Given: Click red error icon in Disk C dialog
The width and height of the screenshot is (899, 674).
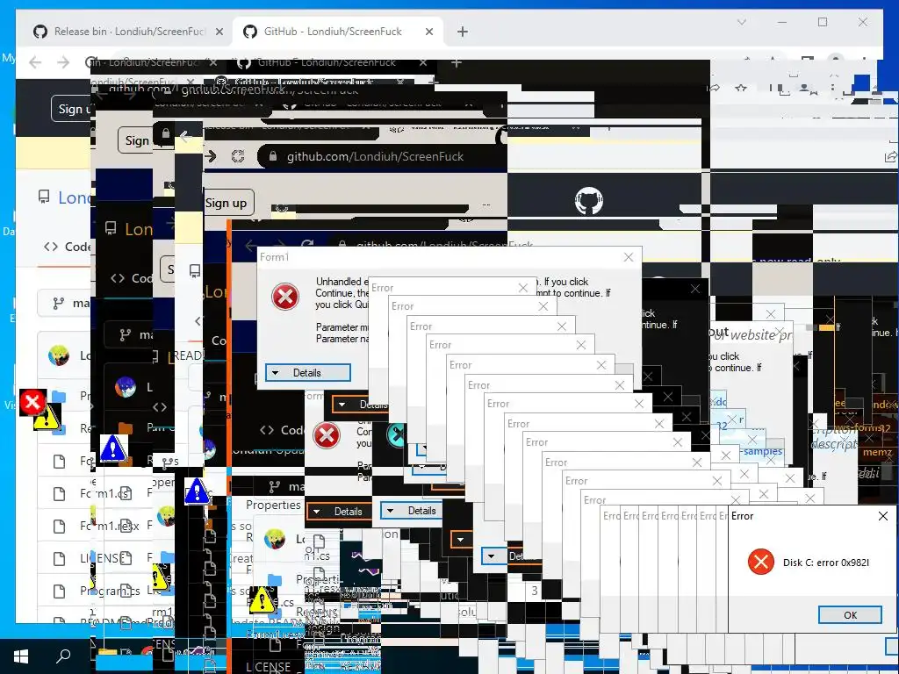Looking at the screenshot, I should tap(761, 563).
